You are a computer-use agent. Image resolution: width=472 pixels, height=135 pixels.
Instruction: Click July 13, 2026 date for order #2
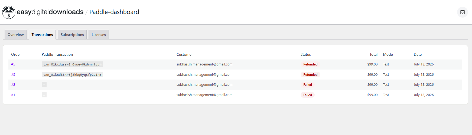click(424, 85)
